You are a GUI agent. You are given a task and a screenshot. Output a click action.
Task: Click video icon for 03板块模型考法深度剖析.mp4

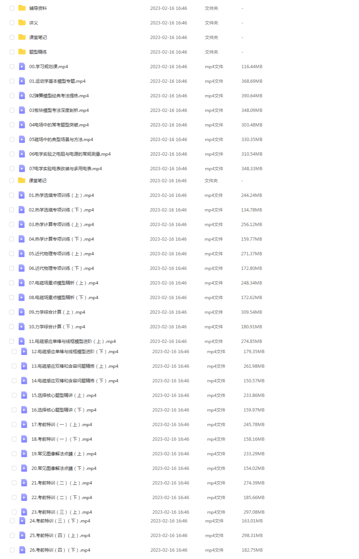22,110
